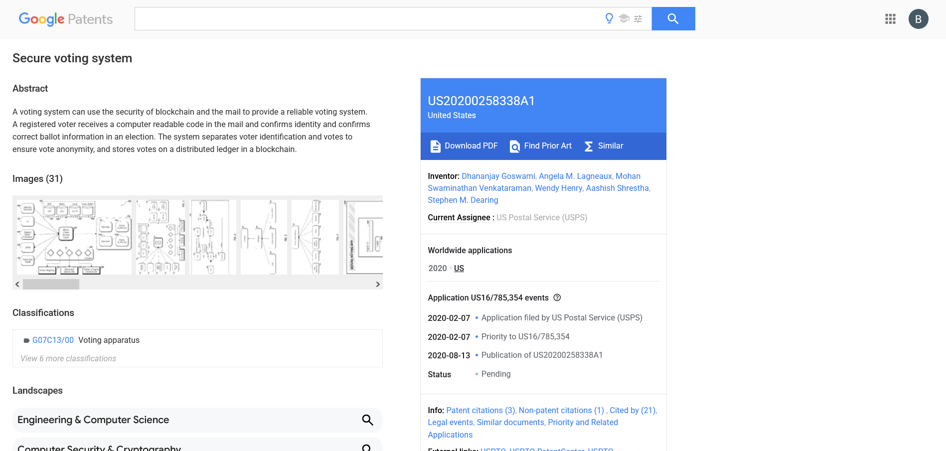The height and width of the screenshot is (451, 946).
Task: Open the third patent figure thumbnail
Action: pos(213,237)
